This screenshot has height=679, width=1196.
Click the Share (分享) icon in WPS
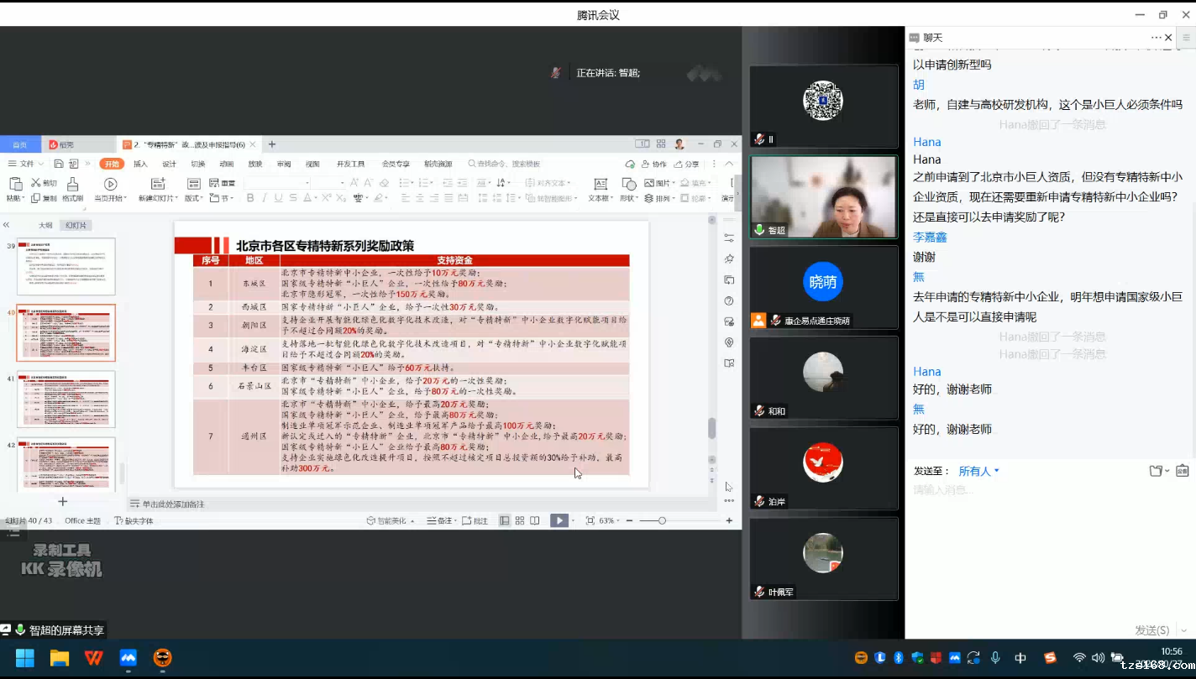click(x=687, y=165)
